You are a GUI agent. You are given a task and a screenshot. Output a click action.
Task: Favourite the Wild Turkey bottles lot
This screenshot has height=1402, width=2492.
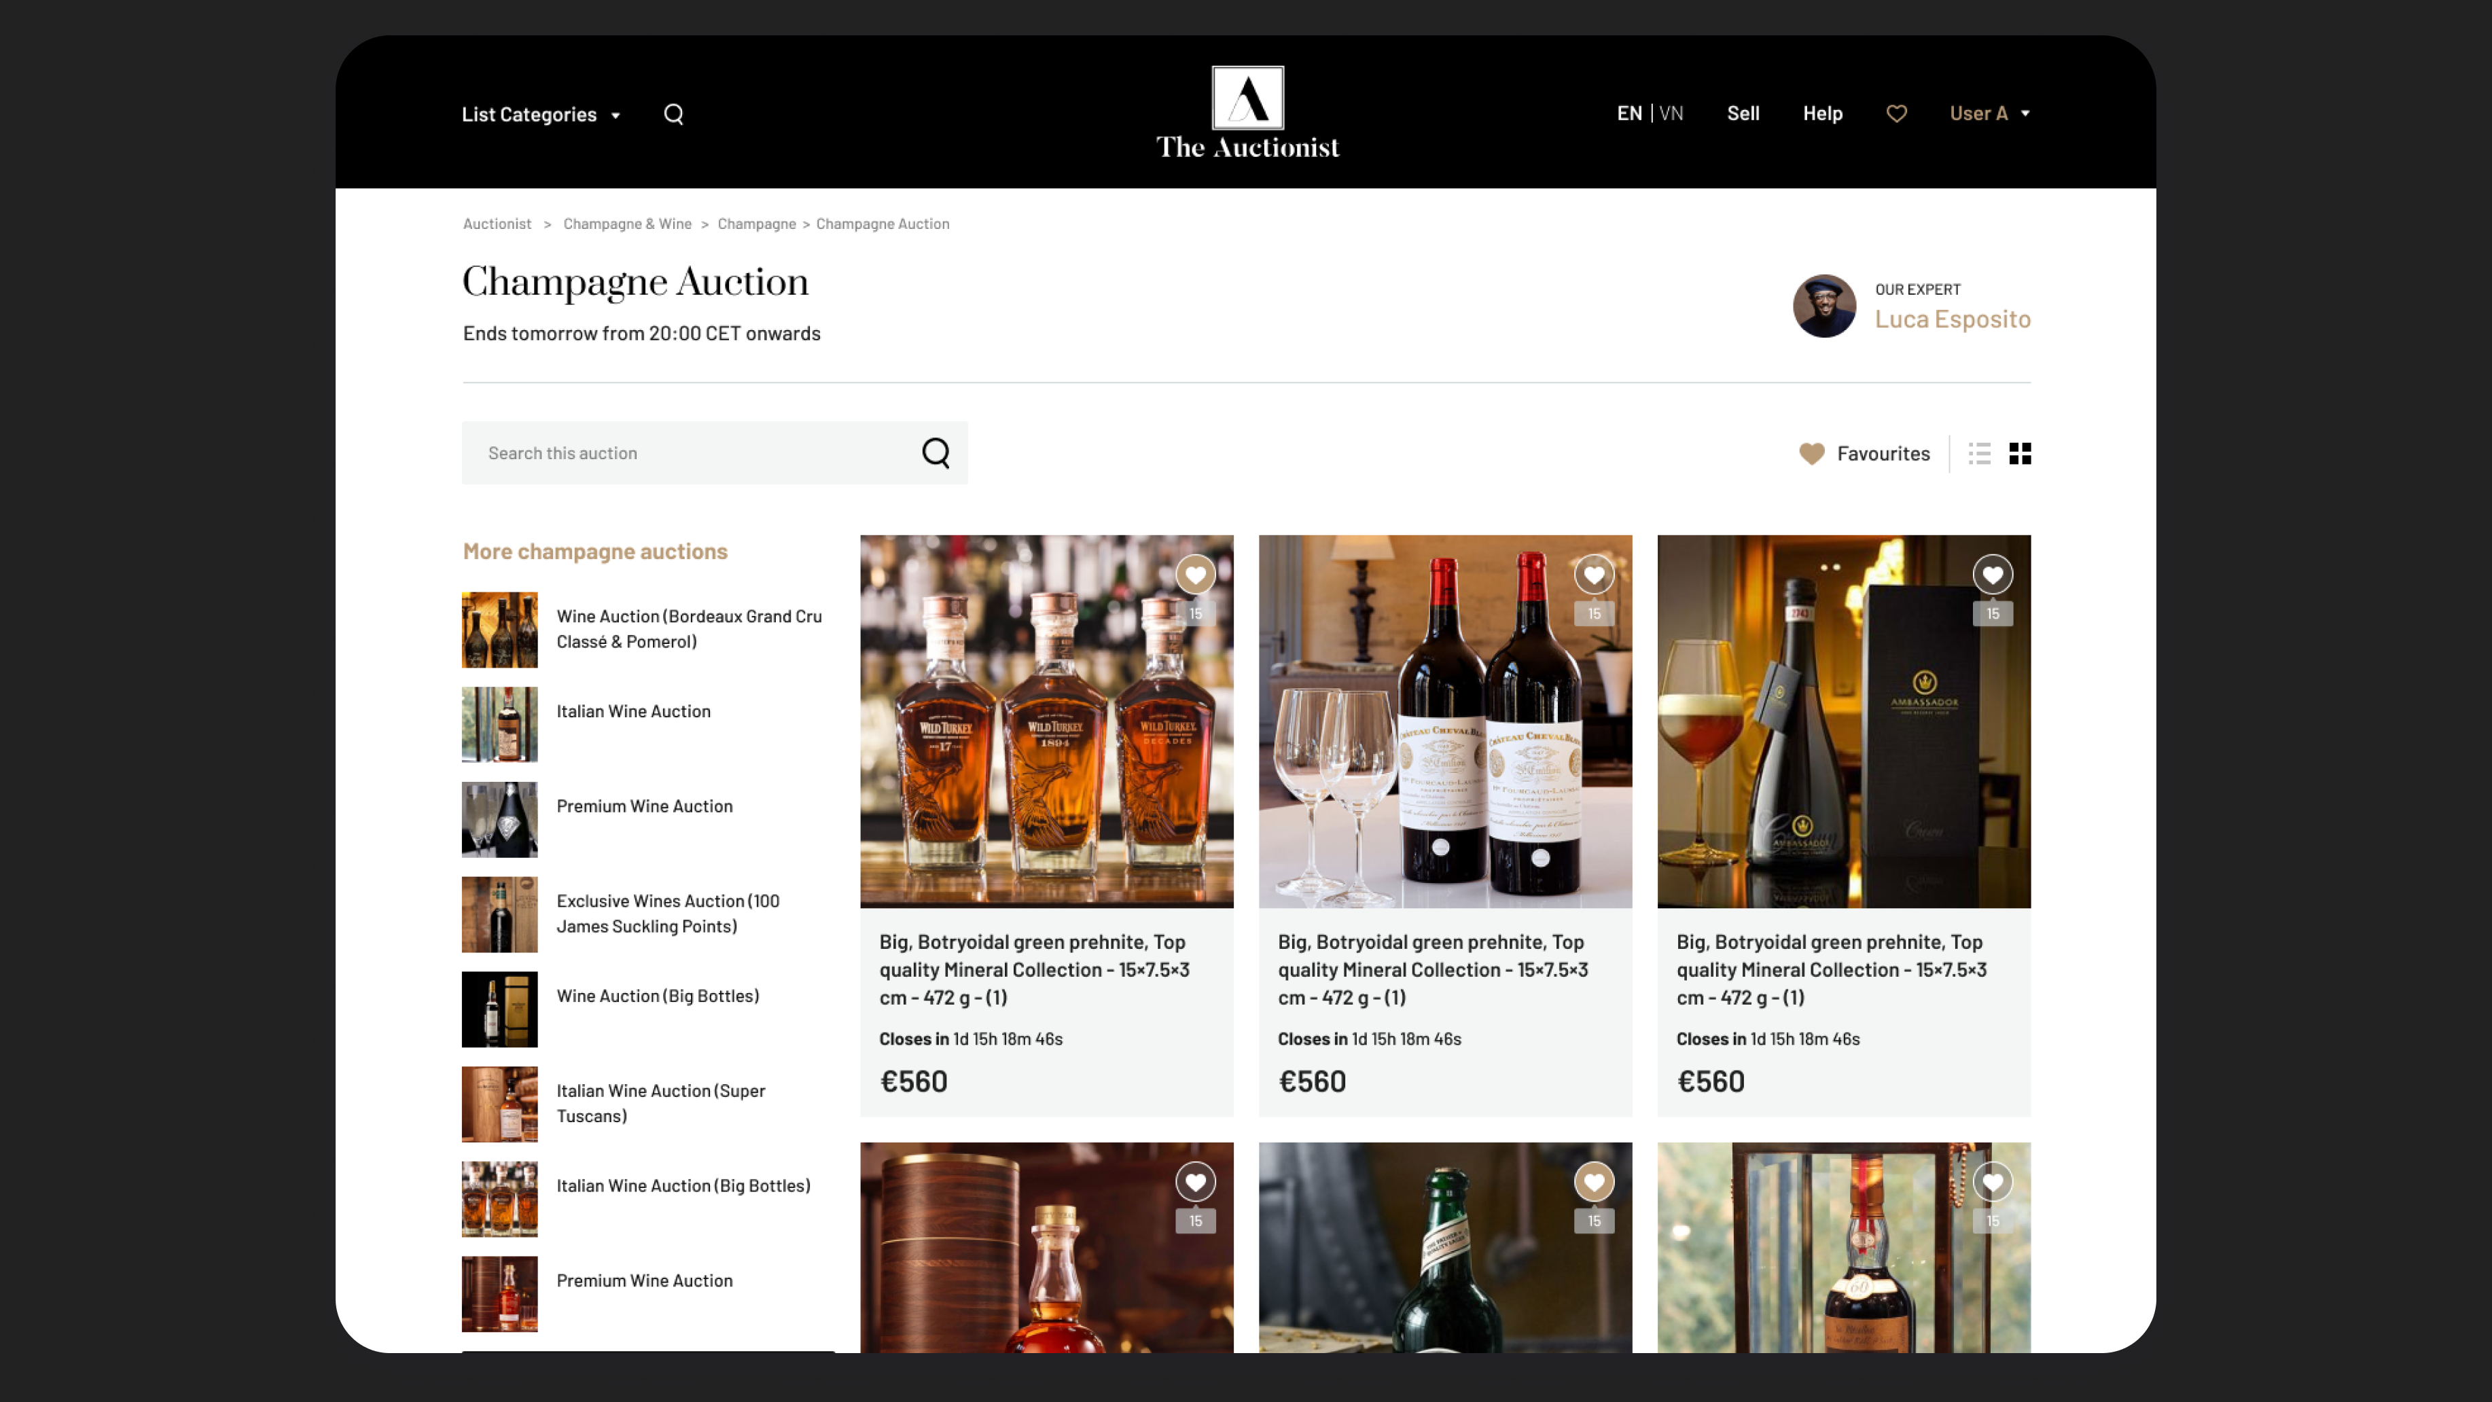click(x=1196, y=575)
